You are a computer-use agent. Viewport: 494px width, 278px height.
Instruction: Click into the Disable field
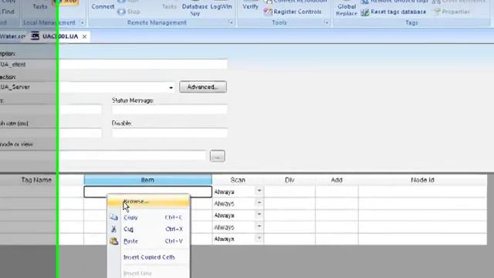(x=170, y=133)
